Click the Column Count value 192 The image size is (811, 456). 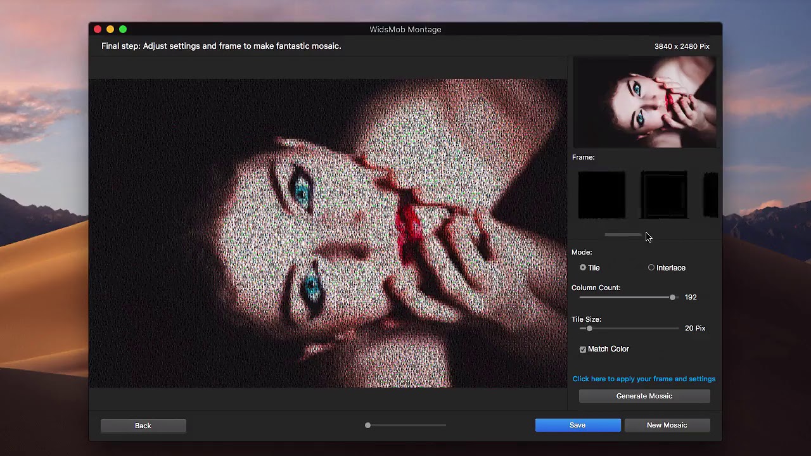pos(691,297)
